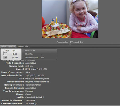
Task: Select the Numéro de série du c... label
Action: [x=13, y=100]
